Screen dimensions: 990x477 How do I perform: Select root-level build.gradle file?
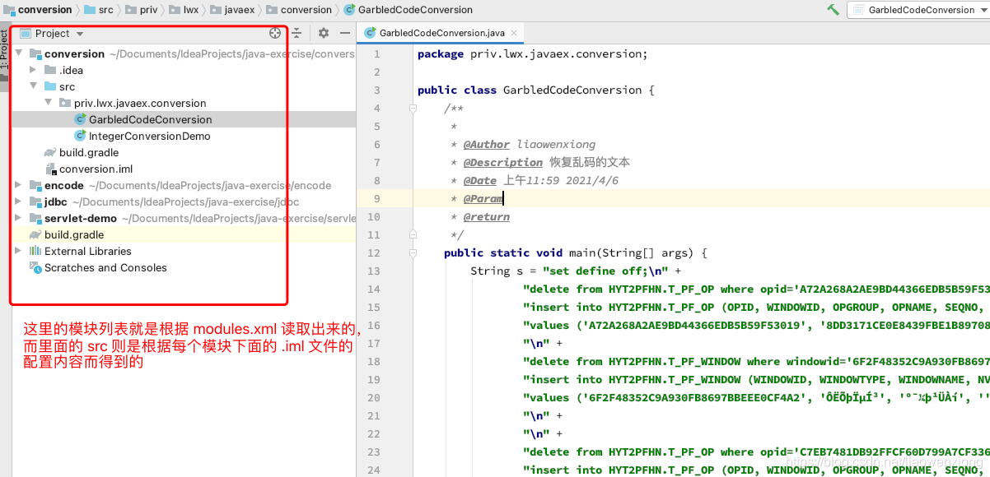74,234
